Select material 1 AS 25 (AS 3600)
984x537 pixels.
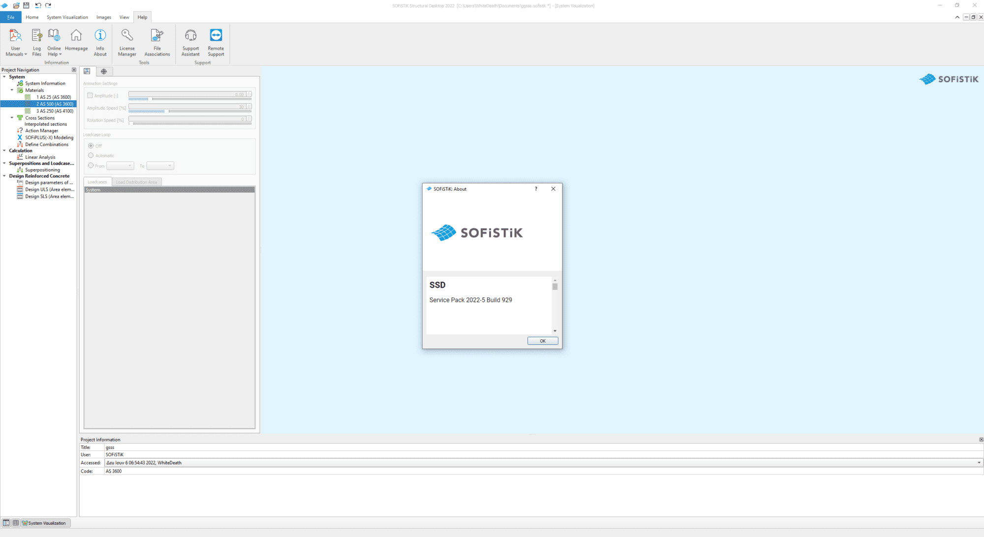pos(54,97)
